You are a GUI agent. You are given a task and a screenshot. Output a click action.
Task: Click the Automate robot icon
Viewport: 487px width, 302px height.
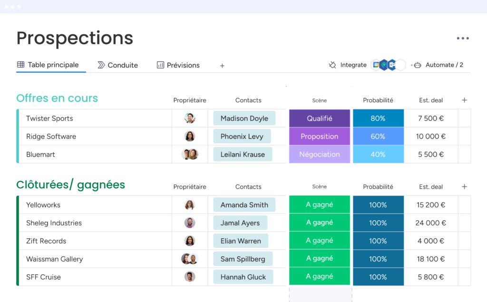pyautogui.click(x=417, y=65)
